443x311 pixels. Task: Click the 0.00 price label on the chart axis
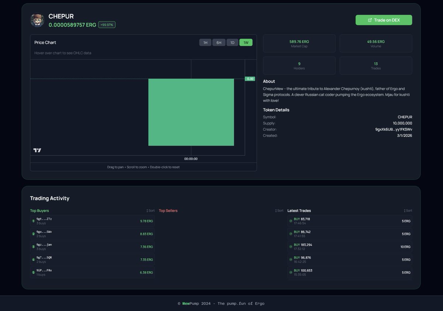[x=250, y=79]
